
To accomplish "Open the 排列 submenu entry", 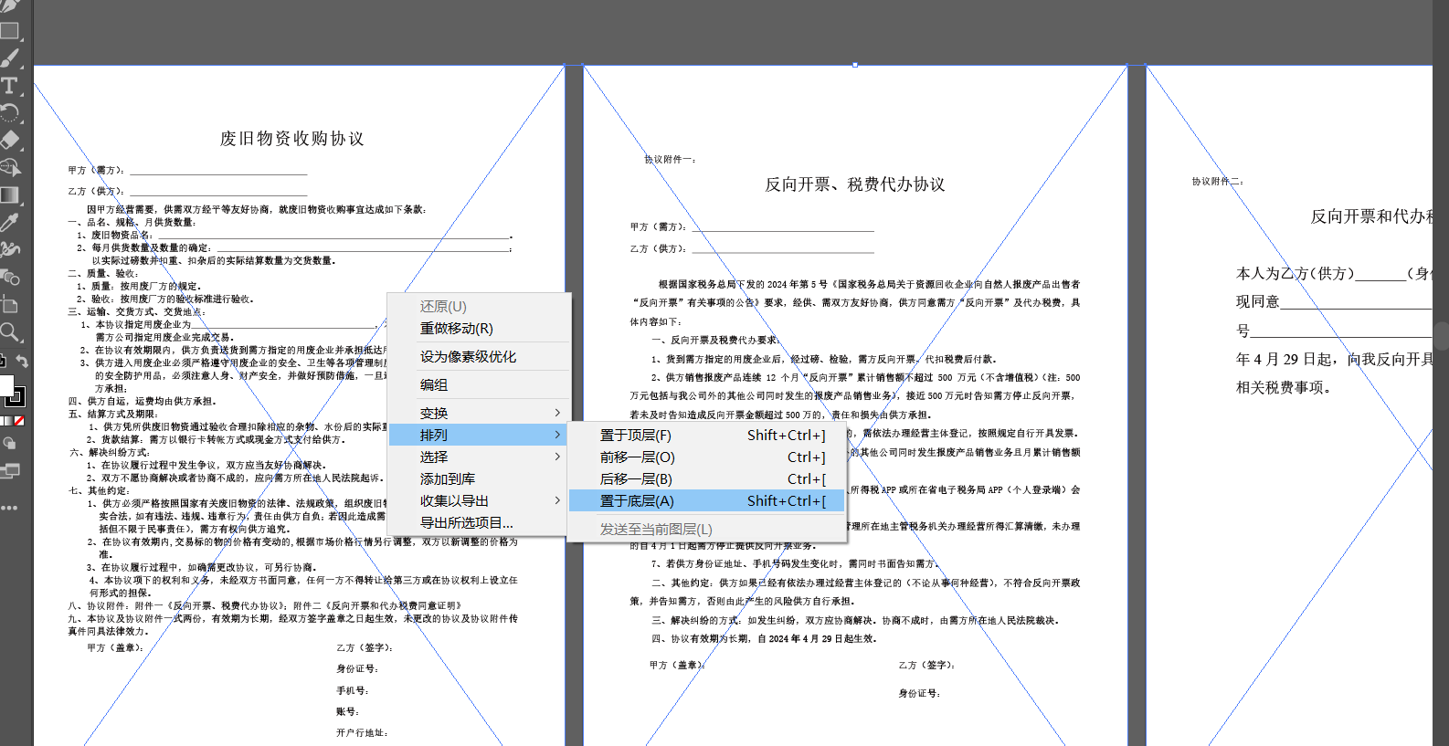I will (x=480, y=436).
